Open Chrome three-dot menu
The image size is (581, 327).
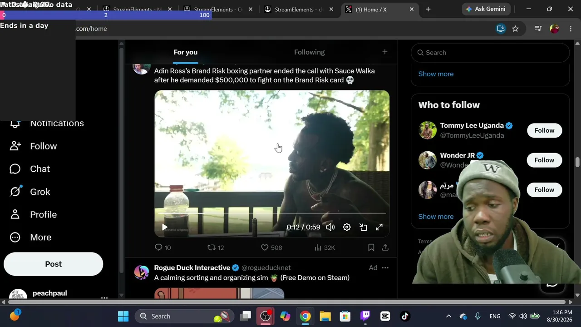pos(571,29)
